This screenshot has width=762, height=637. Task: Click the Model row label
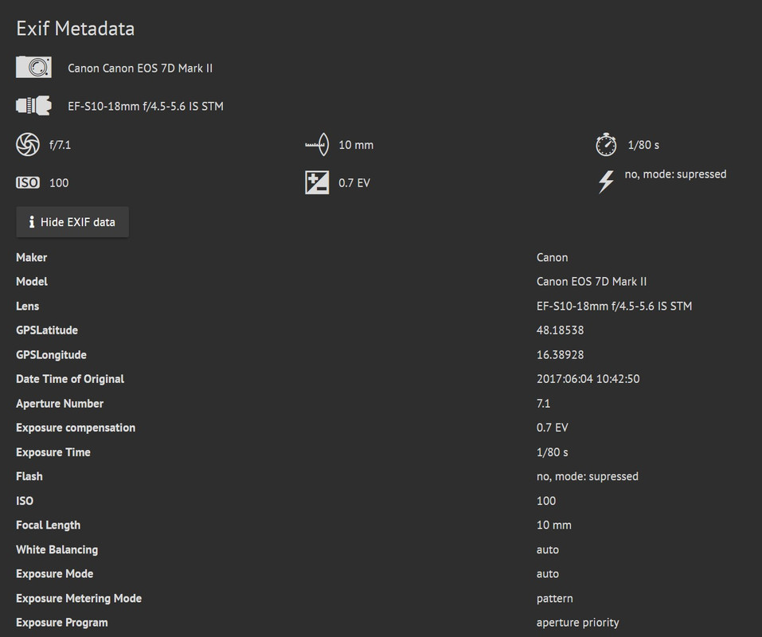click(x=32, y=281)
